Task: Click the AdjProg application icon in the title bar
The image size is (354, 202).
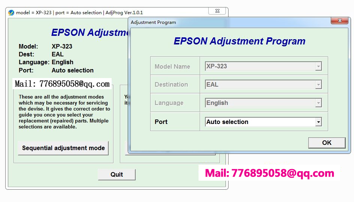Action: [x=11, y=13]
